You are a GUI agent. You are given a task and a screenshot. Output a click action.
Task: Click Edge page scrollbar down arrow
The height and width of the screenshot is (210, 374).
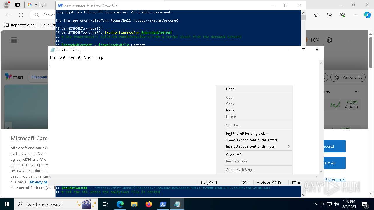370,193
